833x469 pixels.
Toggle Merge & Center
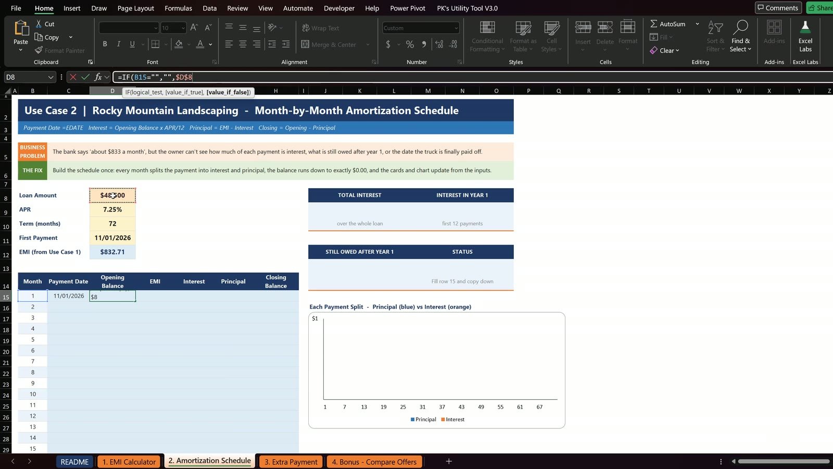(x=329, y=45)
